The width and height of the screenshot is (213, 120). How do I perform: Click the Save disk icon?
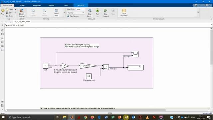pyautogui.click(x=7, y=13)
